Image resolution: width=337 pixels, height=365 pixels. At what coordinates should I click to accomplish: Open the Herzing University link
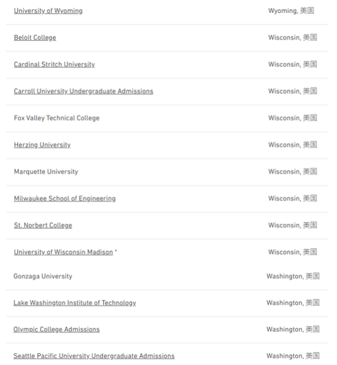point(42,145)
